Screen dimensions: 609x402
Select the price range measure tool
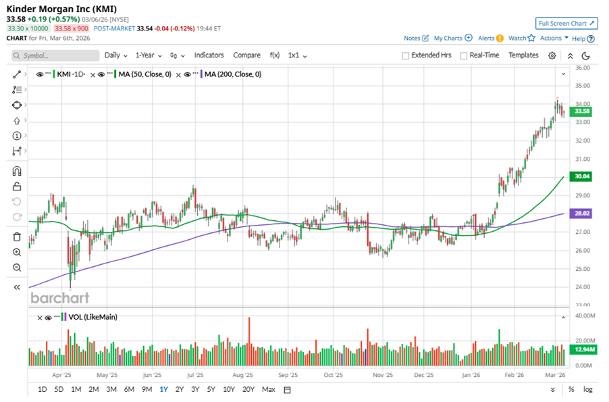[x=17, y=151]
